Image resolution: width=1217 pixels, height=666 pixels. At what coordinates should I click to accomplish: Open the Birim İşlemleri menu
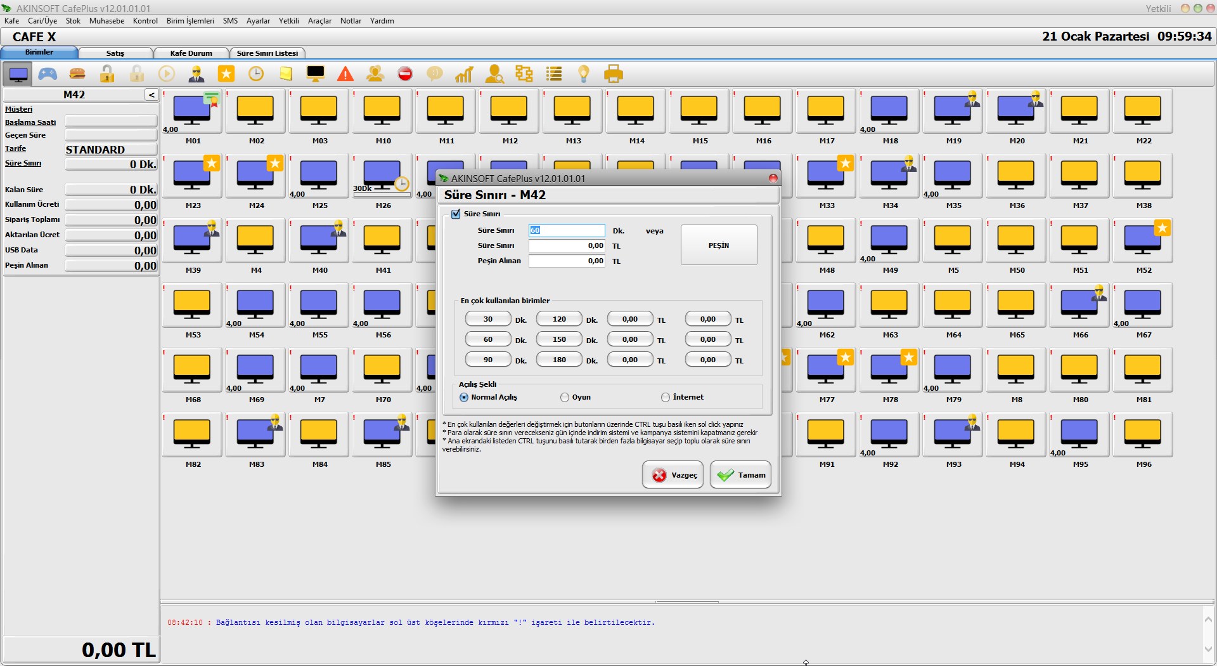point(190,21)
